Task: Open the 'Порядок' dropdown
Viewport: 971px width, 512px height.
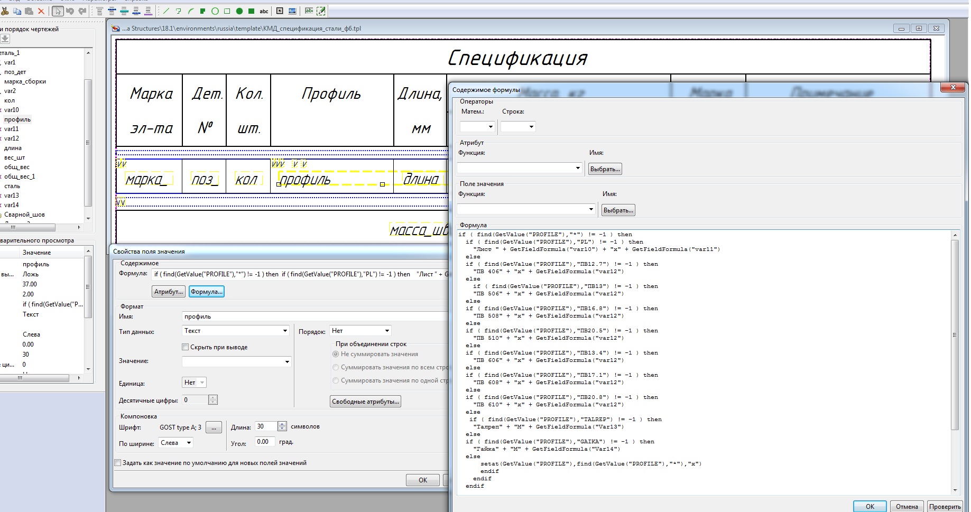Action: tap(387, 331)
